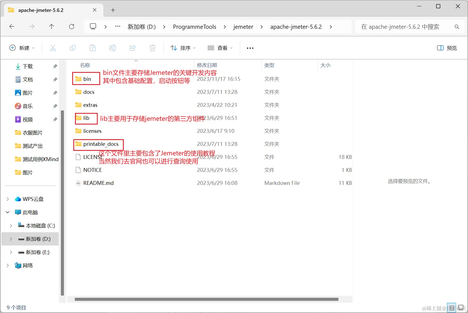Viewport: 468px width, 313px height.
Task: Close the apache-jmeter-5.6.2 tab
Action: coord(95,10)
